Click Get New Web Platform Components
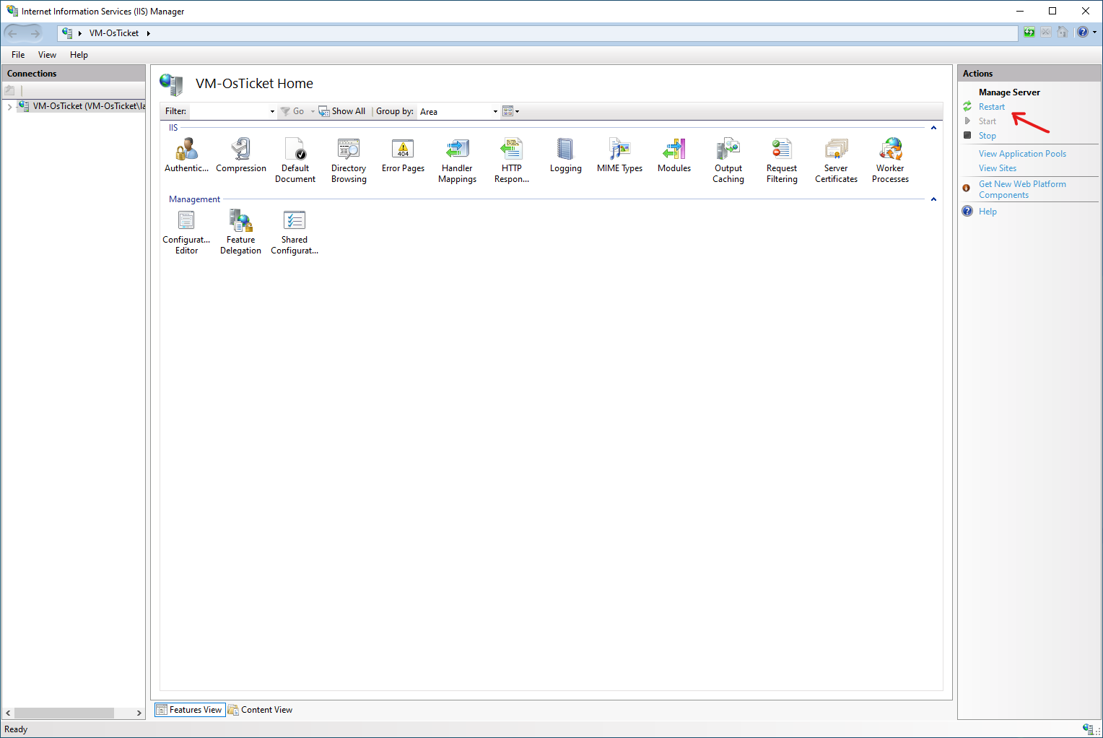1103x738 pixels. (1022, 189)
